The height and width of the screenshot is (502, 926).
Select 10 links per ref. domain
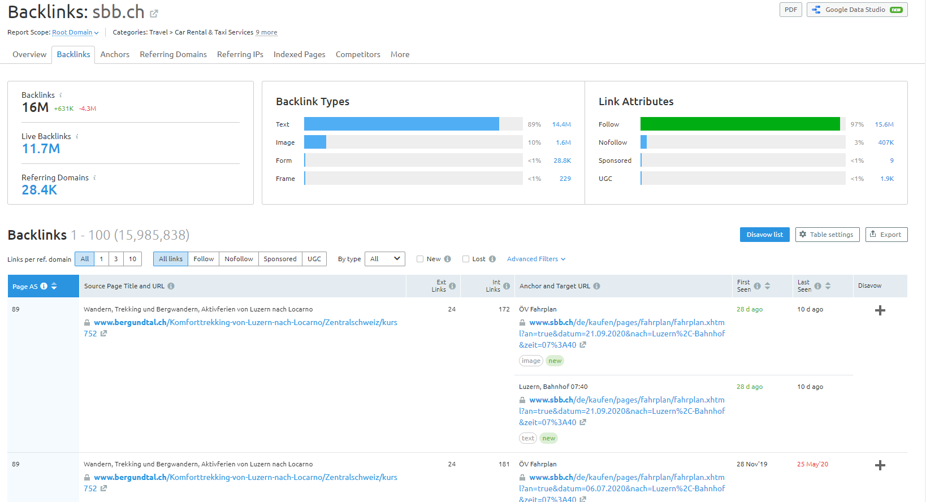tap(132, 259)
